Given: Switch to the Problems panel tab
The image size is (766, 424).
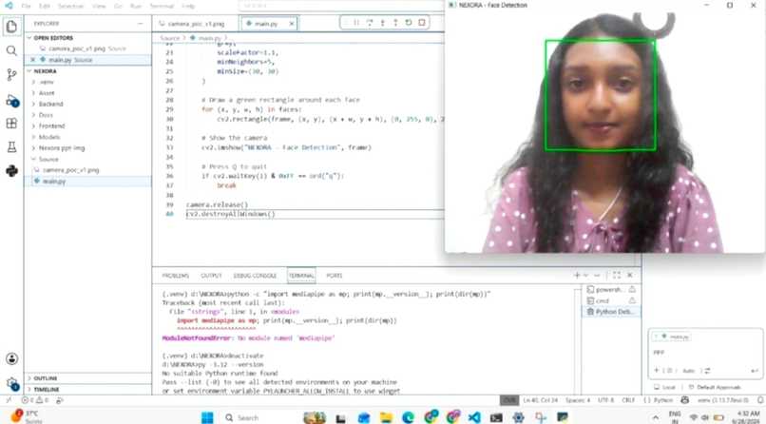Looking at the screenshot, I should pos(176,276).
